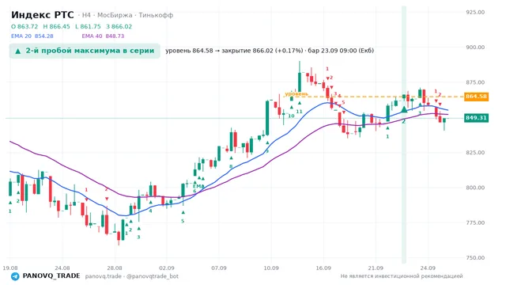
Task: Click the 02.09 date axis label
Action: pyautogui.click(x=167, y=268)
